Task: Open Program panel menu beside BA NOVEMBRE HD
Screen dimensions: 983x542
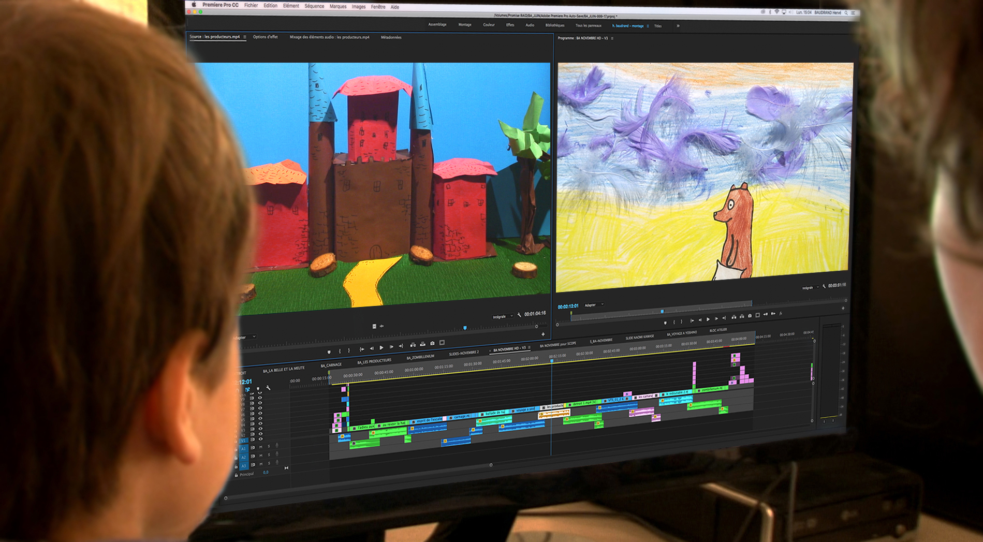Action: (x=612, y=38)
